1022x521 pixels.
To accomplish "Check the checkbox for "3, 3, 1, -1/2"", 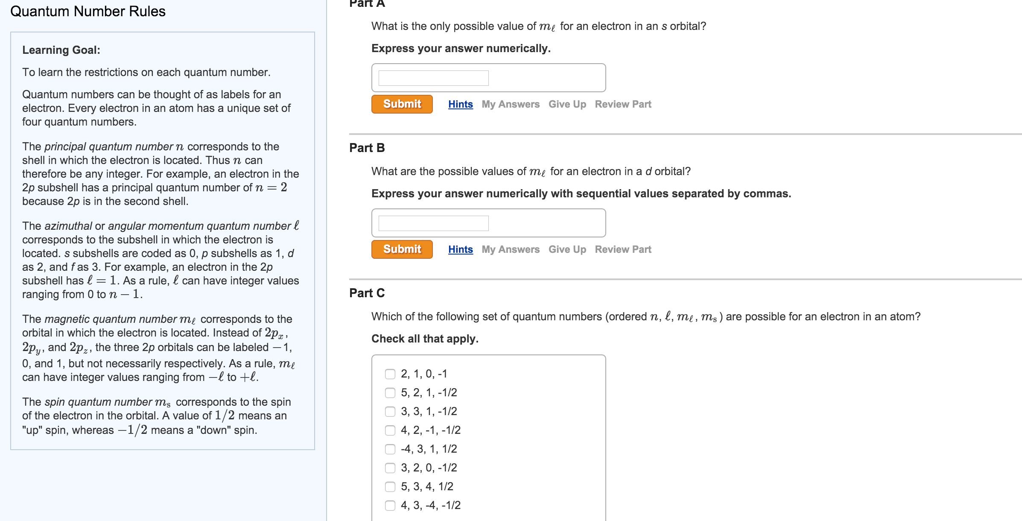I will 390,411.
